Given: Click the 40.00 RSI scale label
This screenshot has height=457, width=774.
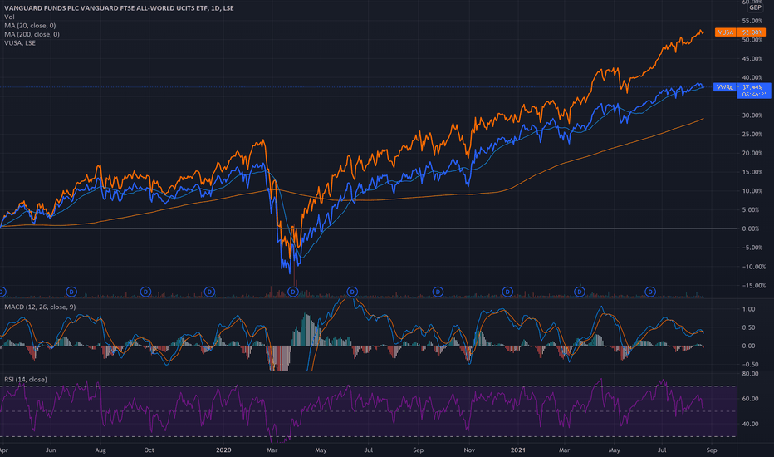Looking at the screenshot, I should [x=750, y=424].
